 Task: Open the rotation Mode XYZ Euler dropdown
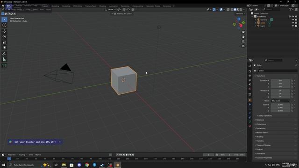click(x=280, y=101)
